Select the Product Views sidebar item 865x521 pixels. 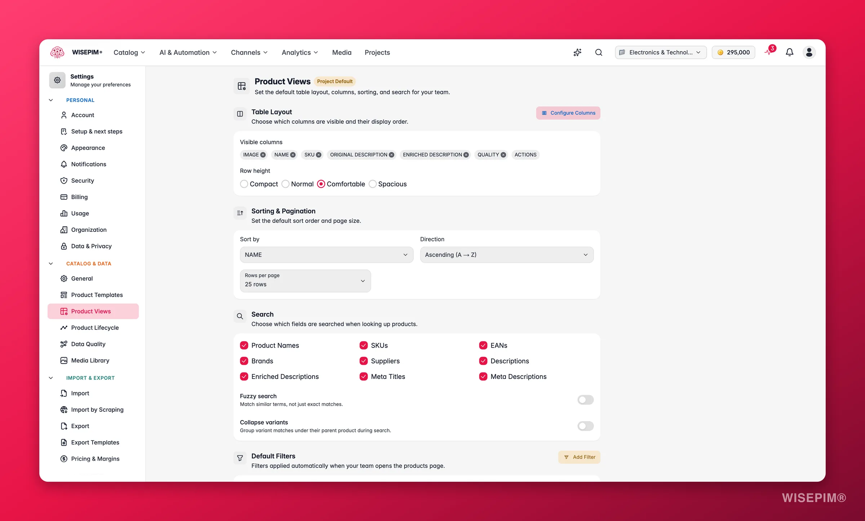[x=93, y=311]
